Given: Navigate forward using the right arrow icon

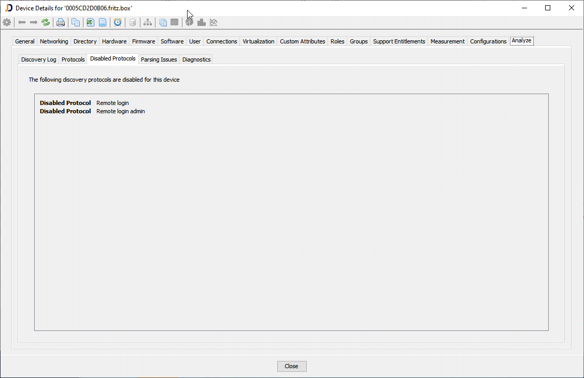Looking at the screenshot, I should click(x=34, y=22).
